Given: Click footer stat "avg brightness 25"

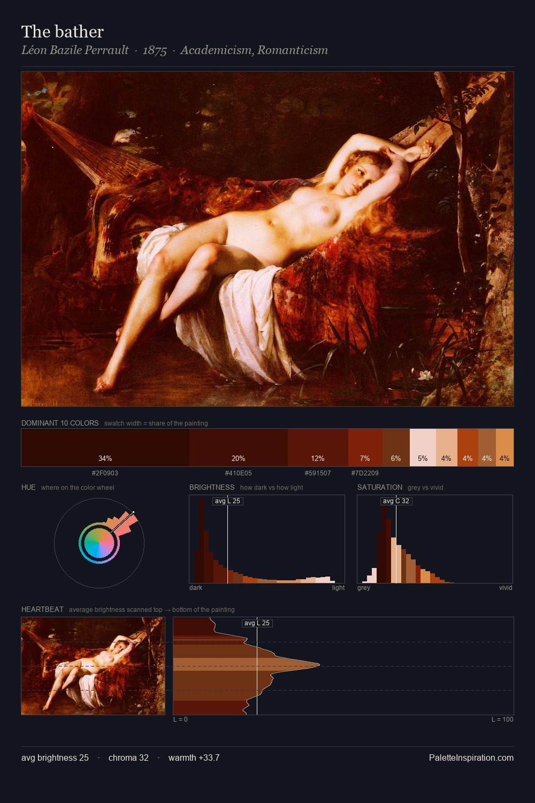Looking at the screenshot, I should 55,758.
